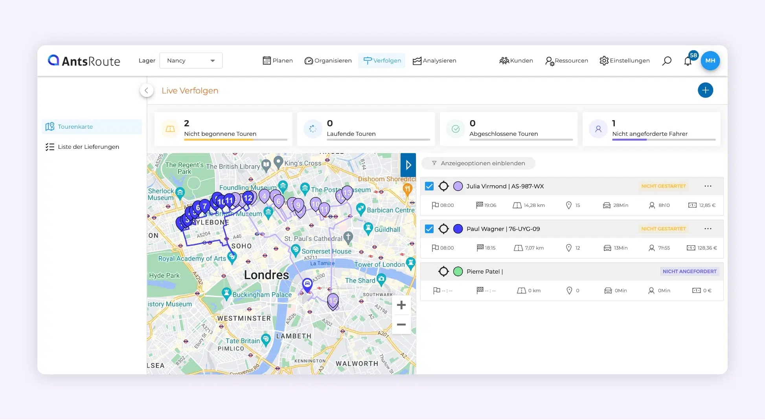Show Anzeigeoptionen einblenden filter options

tap(478, 163)
